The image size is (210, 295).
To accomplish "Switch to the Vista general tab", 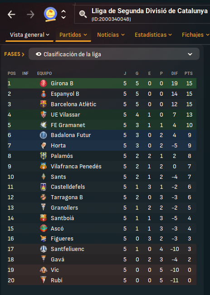I will tap(29, 35).
